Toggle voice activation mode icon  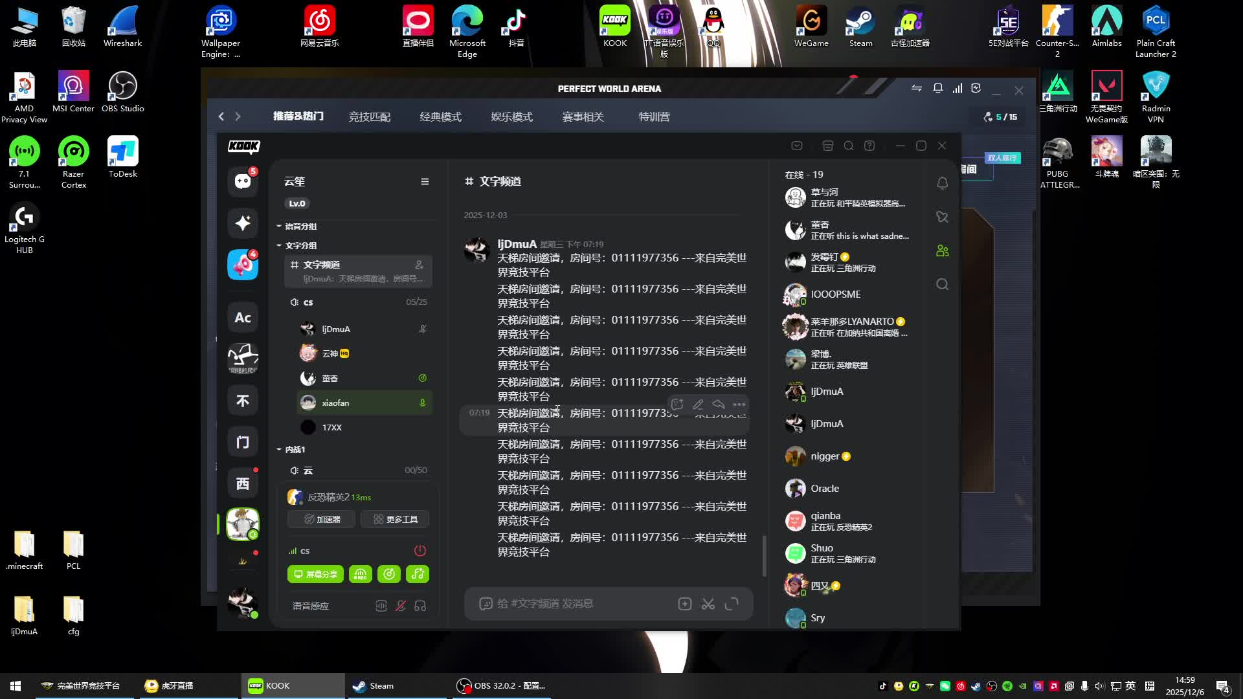point(381,606)
